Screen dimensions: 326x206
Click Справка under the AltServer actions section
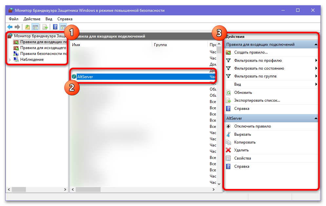(241, 166)
